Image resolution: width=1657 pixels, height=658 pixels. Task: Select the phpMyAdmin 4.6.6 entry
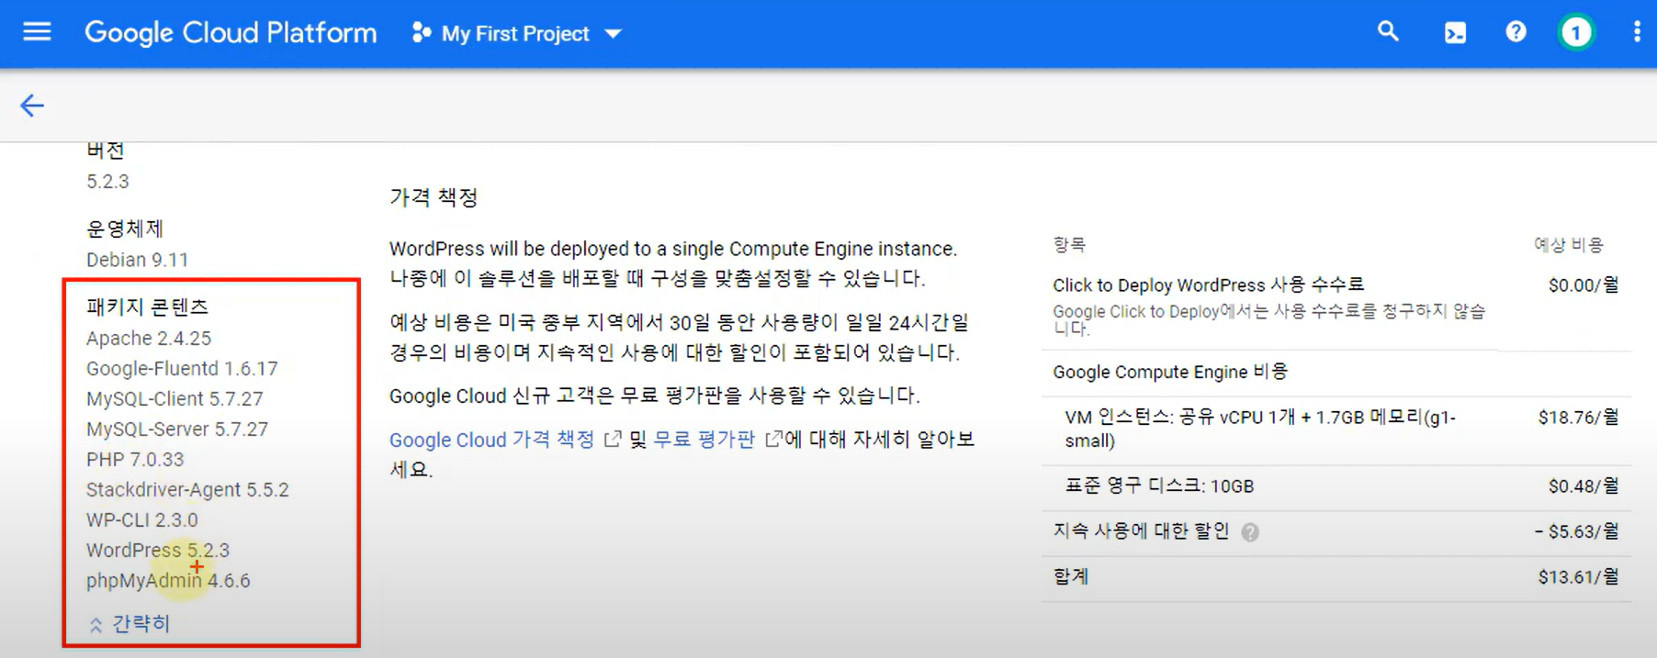click(168, 580)
